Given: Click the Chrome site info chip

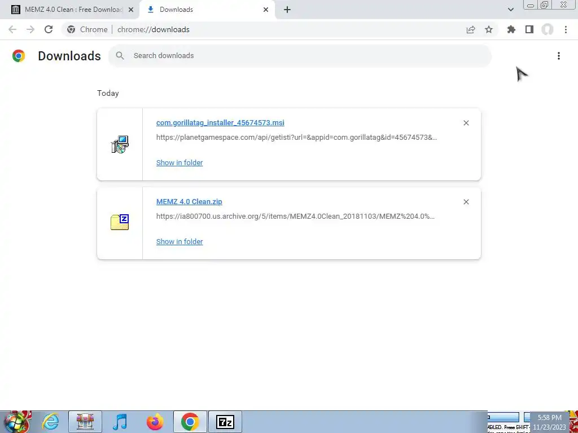Looking at the screenshot, I should 87,29.
